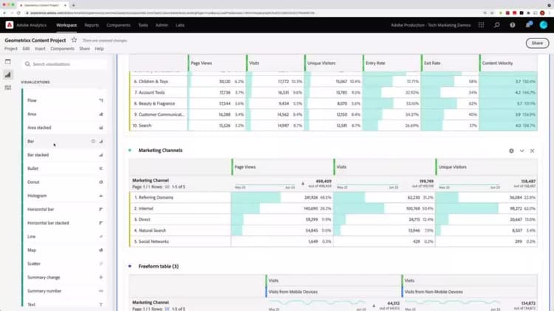Click the Map visualization icon

coord(101,250)
